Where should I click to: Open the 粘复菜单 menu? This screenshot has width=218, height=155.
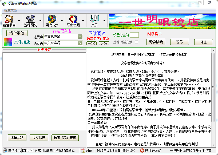pyautogui.click(x=10, y=11)
